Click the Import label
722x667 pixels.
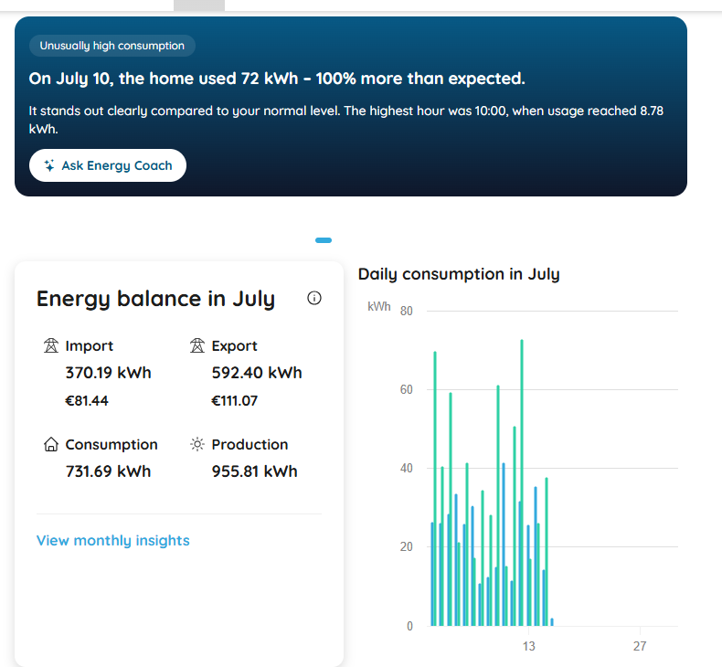(x=90, y=345)
